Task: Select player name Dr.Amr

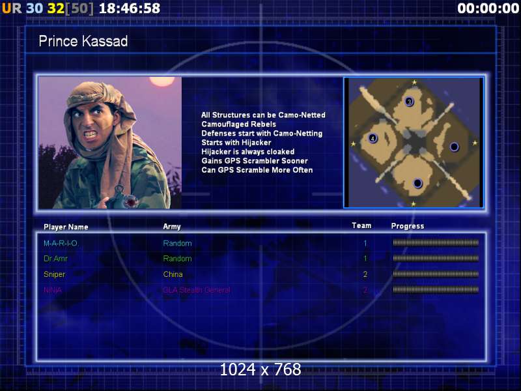Action: [55, 259]
